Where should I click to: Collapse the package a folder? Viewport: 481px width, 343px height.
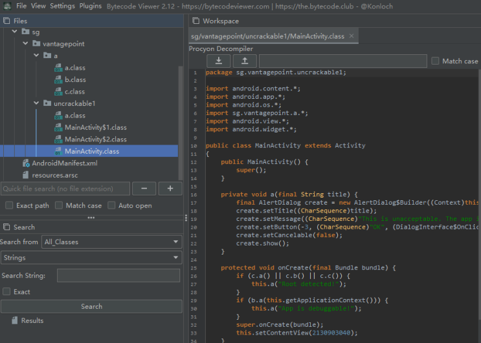pos(36,56)
